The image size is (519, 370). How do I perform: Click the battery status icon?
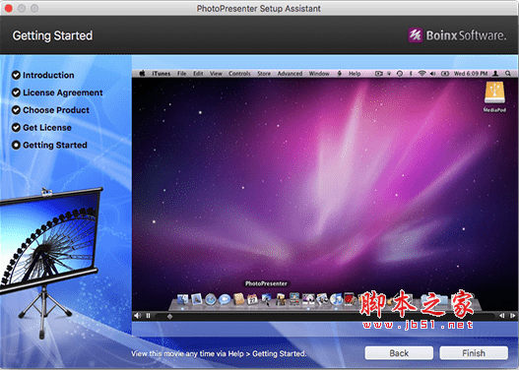tap(445, 74)
